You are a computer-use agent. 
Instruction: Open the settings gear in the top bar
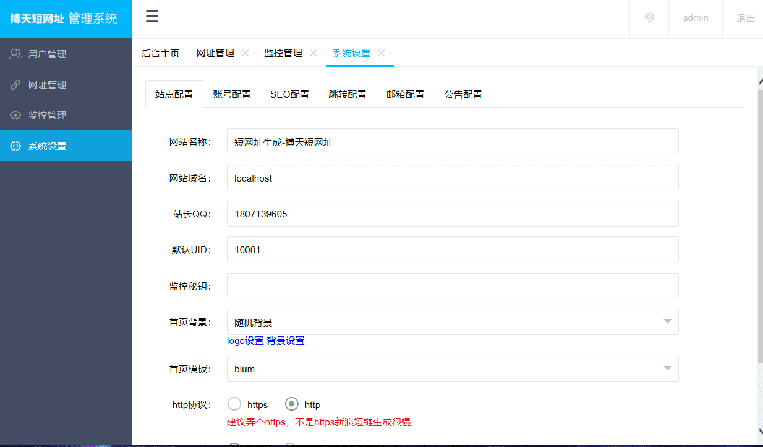649,17
